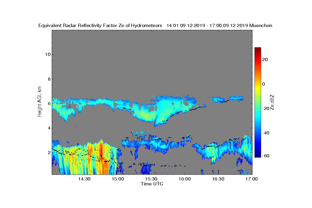The height and width of the screenshot is (208, 312).
Task: Click the '14:30' time axis label
Action: point(84,179)
